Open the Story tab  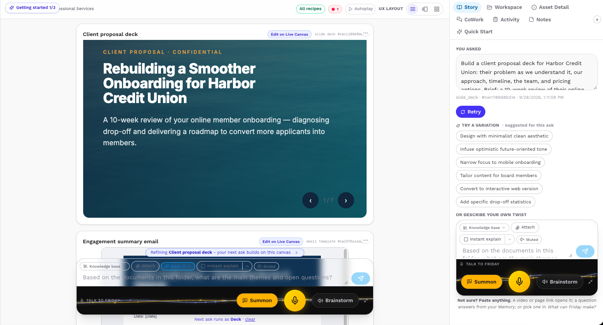(467, 7)
